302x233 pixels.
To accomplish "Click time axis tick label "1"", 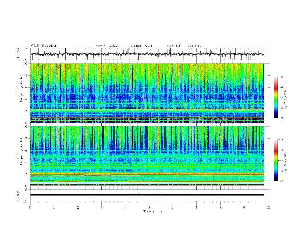I will pyautogui.click(x=54, y=207).
